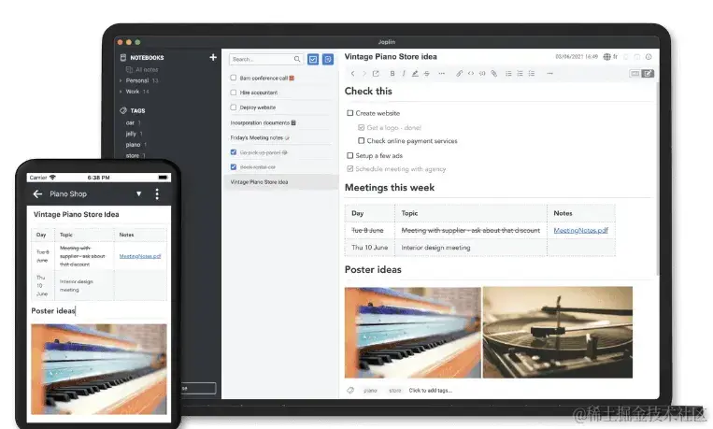Add a new notebook with plus icon
The height and width of the screenshot is (429, 713).
point(213,57)
